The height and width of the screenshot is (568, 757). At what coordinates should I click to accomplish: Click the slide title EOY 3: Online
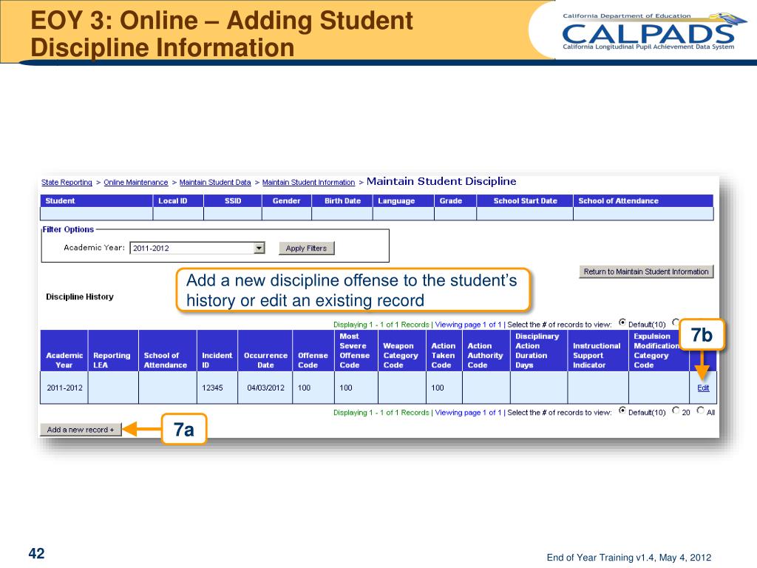point(222,34)
